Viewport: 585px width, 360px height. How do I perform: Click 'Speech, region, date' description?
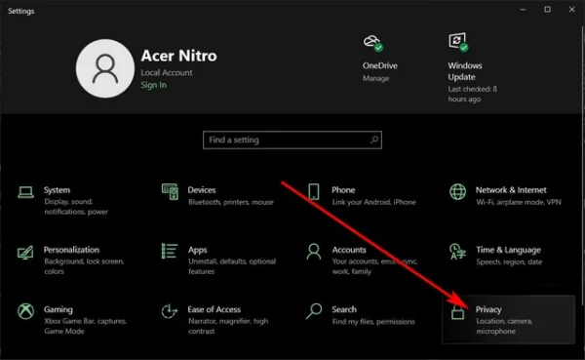point(509,262)
